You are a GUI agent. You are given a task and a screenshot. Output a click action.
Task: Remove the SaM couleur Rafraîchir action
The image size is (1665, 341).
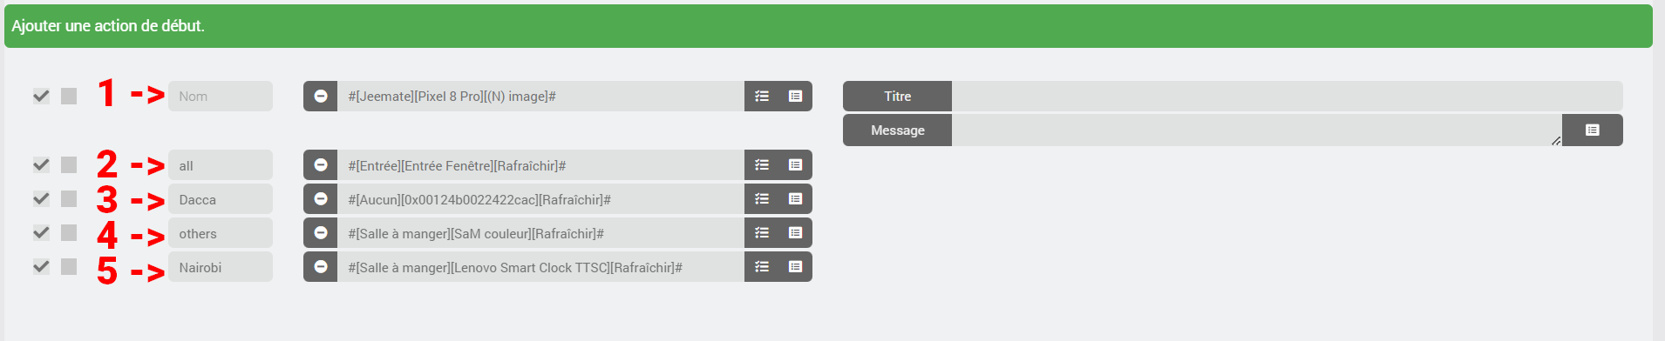click(x=321, y=233)
